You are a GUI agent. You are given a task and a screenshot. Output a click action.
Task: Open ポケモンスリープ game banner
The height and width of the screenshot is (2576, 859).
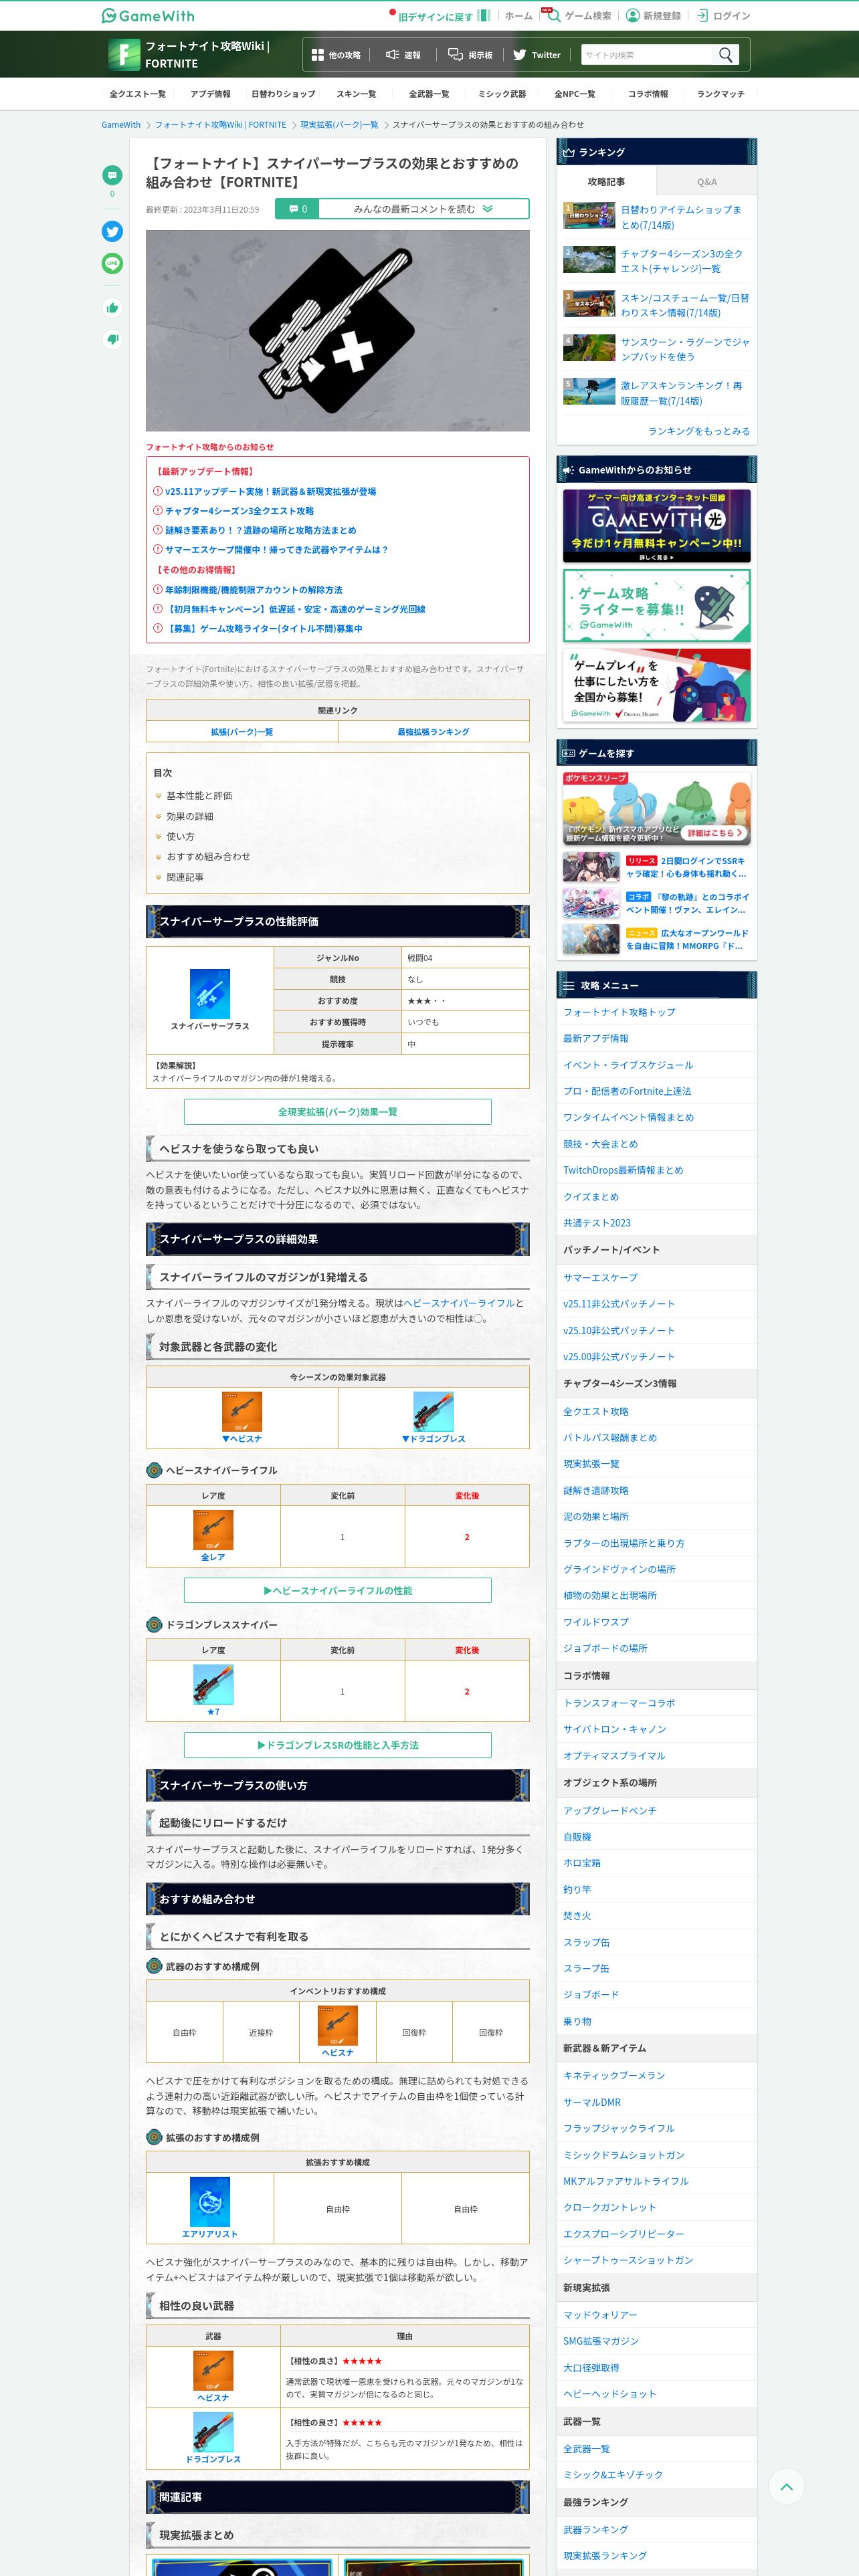656,808
